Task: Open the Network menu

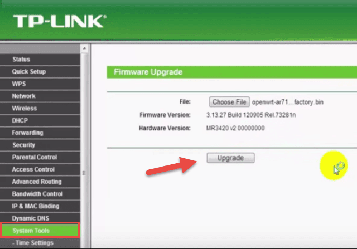Action: [40, 96]
